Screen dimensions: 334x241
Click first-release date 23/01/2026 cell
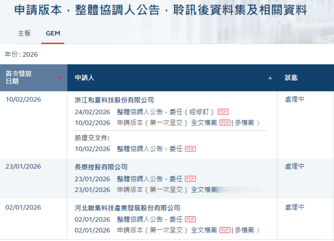point(23,167)
